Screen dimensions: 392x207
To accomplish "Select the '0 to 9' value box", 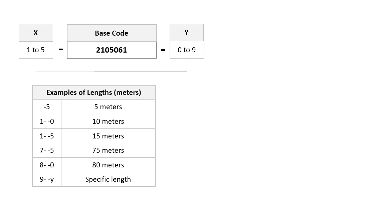I will click(x=187, y=50).
